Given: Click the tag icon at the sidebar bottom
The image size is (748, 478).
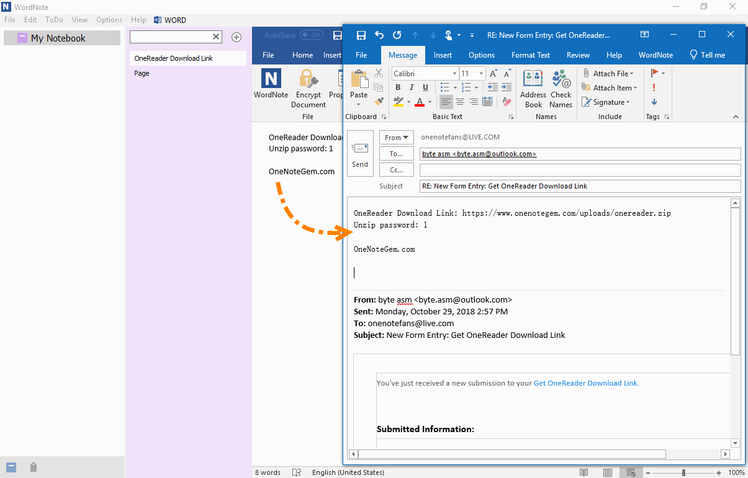Looking at the screenshot, I should click(34, 467).
